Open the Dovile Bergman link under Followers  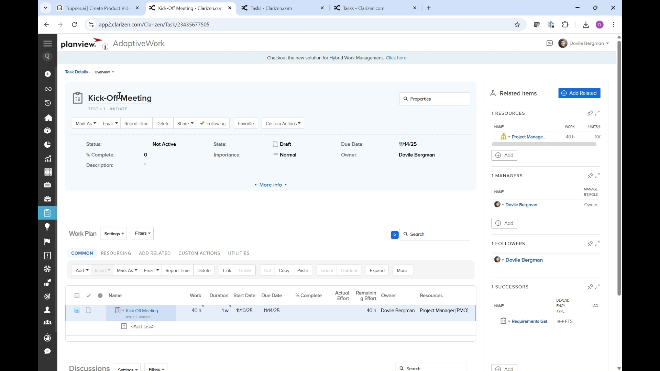[524, 260]
